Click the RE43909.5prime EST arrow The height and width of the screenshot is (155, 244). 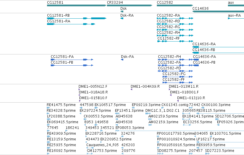[x=49, y=136]
